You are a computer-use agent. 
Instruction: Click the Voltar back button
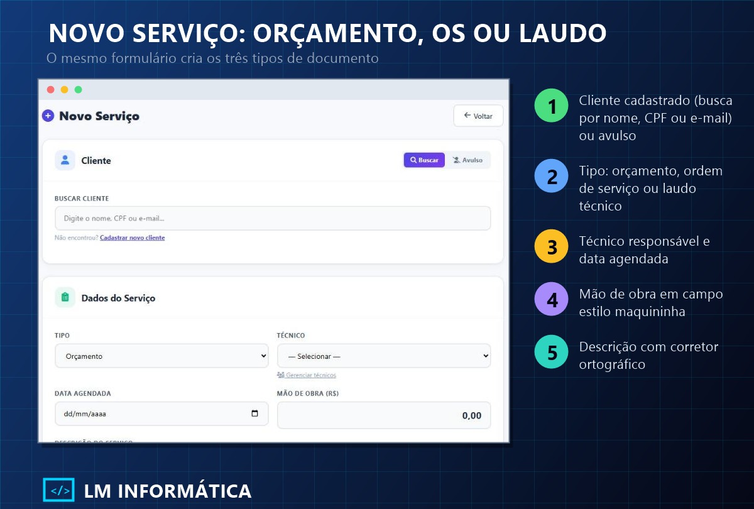[x=478, y=116]
